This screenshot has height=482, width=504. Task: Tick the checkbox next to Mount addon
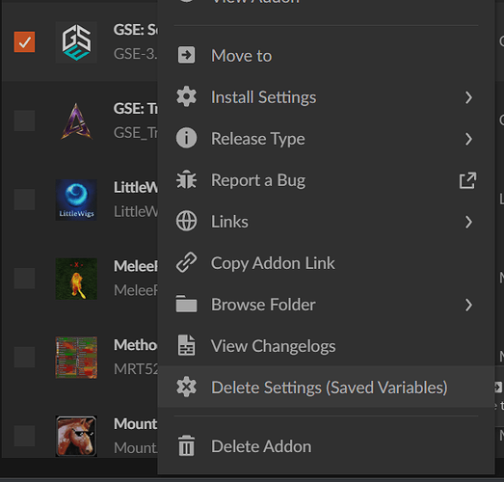point(24,436)
